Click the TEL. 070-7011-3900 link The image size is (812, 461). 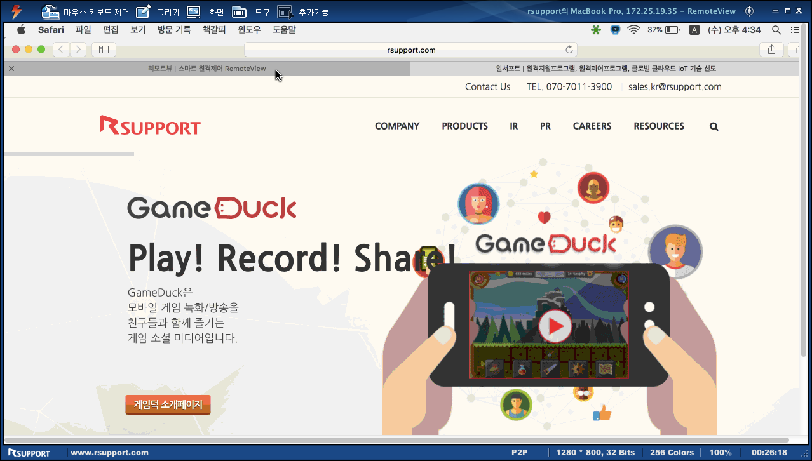click(569, 87)
